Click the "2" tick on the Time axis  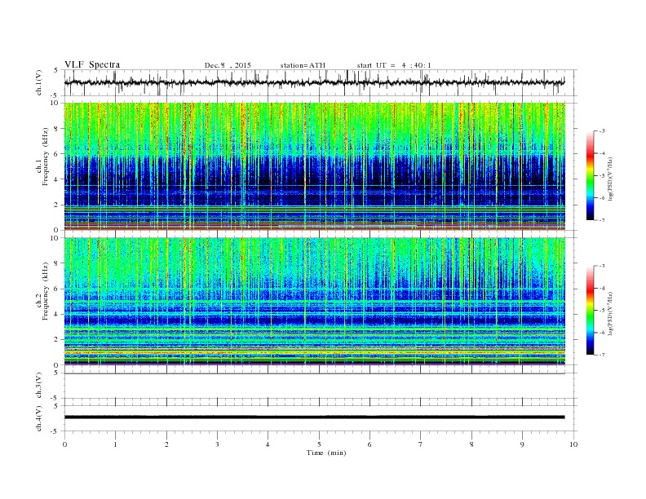tap(166, 444)
